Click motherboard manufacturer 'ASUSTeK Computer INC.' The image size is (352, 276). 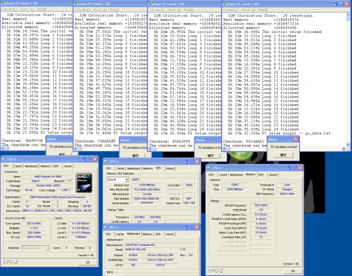160,245
